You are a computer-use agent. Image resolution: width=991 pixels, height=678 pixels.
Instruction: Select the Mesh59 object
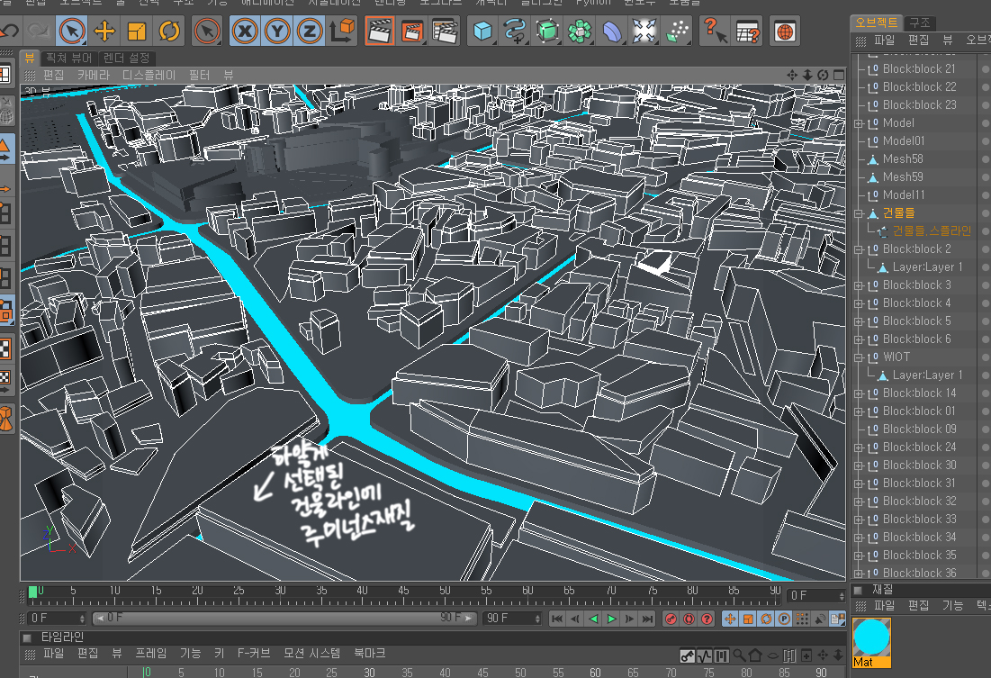click(x=903, y=177)
